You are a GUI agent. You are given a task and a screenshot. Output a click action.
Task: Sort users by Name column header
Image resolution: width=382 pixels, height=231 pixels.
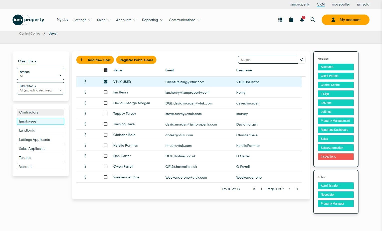[x=118, y=70]
